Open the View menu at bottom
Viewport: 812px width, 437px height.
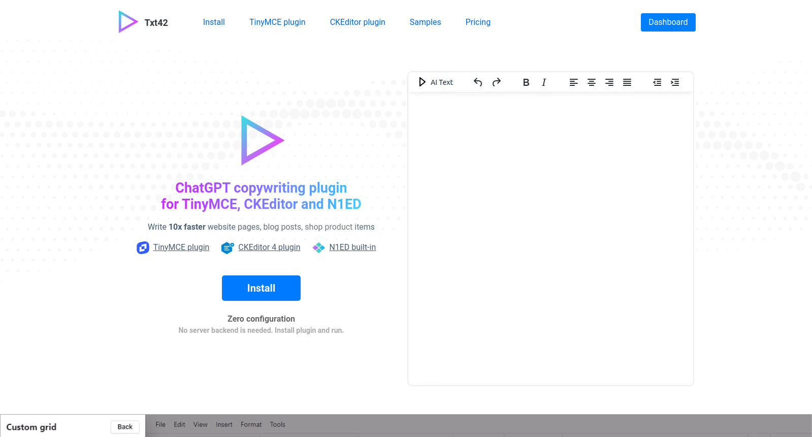201,424
